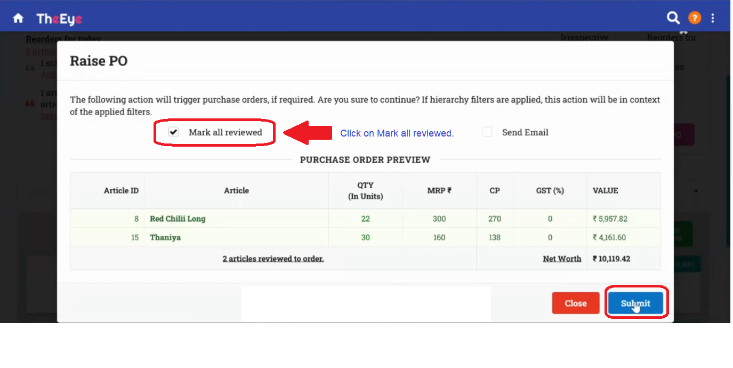Click the TheEye logo
The width and height of the screenshot is (733, 368).
(x=59, y=19)
